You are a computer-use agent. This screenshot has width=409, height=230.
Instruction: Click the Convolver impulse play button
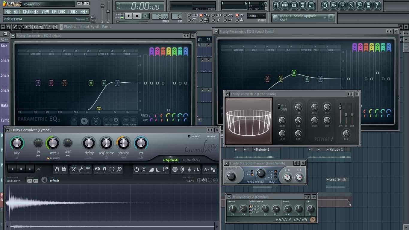13,169
